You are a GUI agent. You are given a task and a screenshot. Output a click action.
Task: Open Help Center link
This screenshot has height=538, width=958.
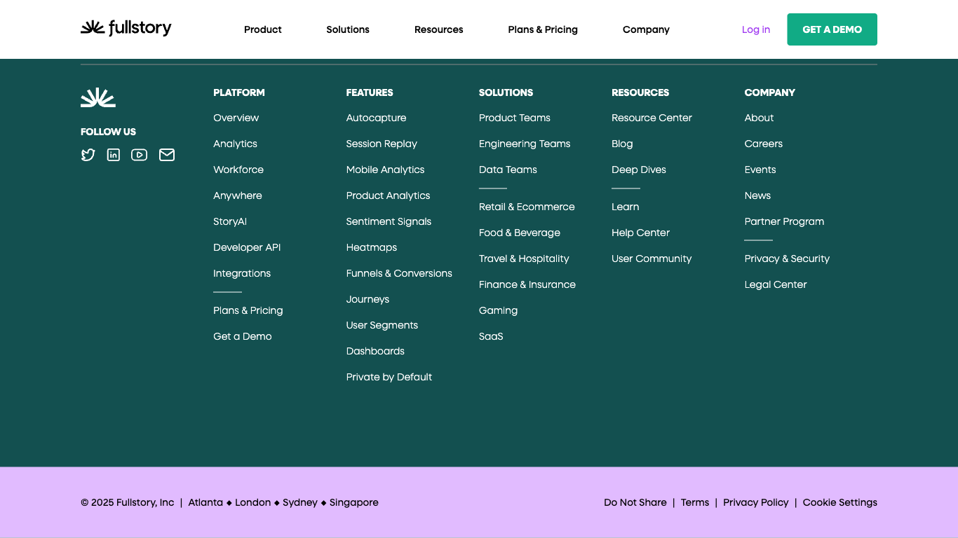click(x=640, y=233)
